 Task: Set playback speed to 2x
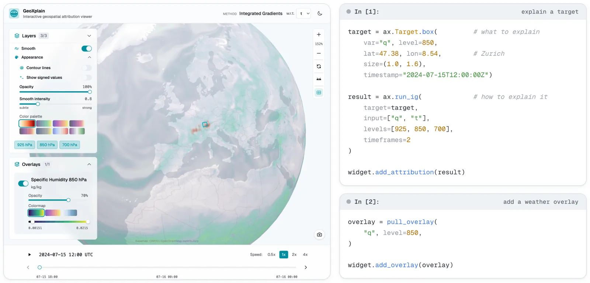click(294, 255)
